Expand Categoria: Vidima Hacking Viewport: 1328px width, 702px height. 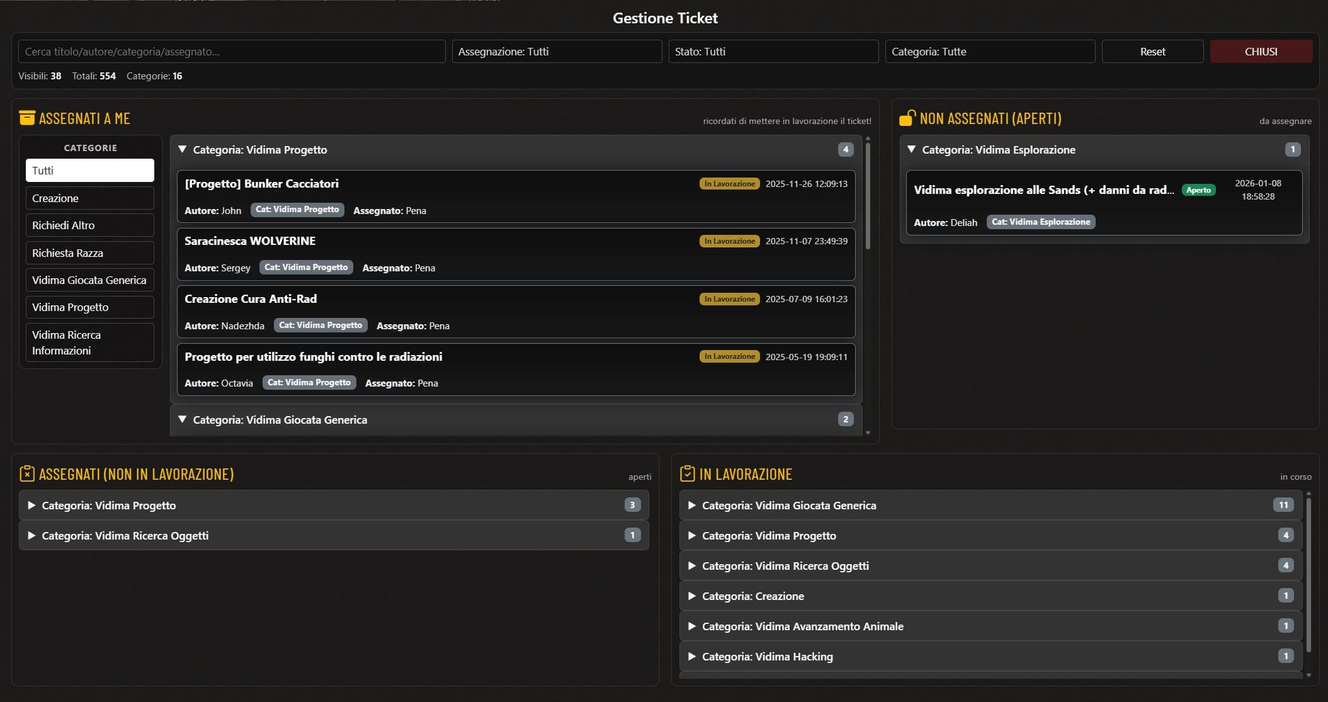click(990, 657)
